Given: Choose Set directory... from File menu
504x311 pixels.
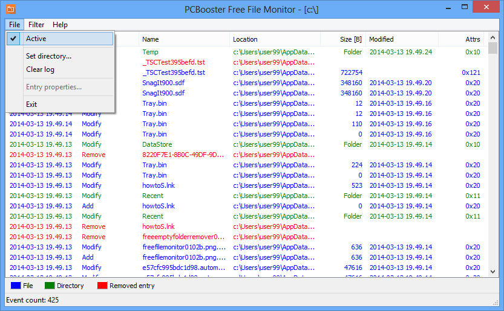Looking at the screenshot, I should tap(48, 56).
